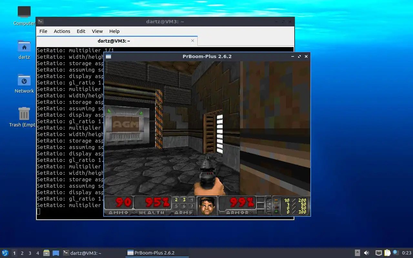Open the volume speaker control

pyautogui.click(x=367, y=253)
